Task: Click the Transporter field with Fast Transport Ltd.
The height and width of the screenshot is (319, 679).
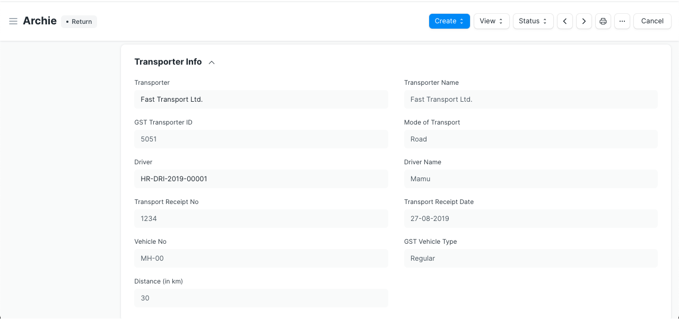Action: pyautogui.click(x=261, y=99)
